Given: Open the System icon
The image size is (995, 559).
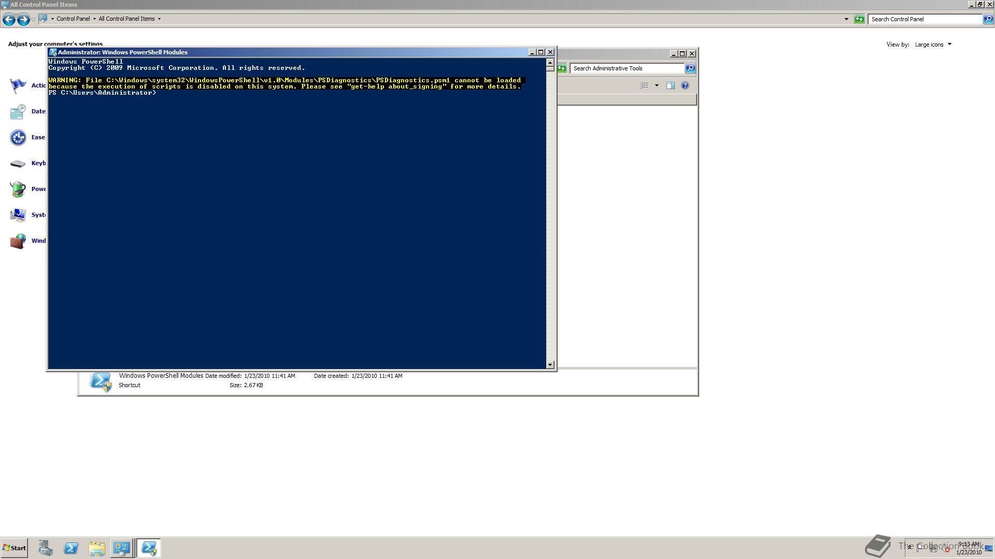Looking at the screenshot, I should pos(18,215).
